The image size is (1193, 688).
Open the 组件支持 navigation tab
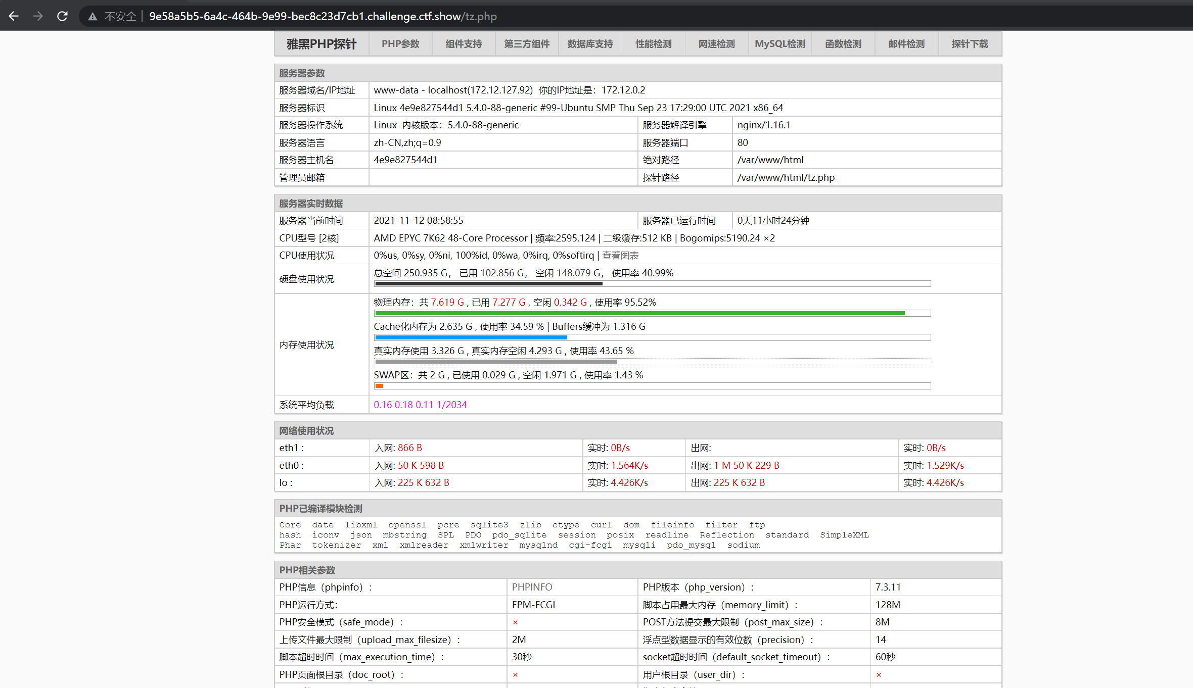tap(464, 44)
